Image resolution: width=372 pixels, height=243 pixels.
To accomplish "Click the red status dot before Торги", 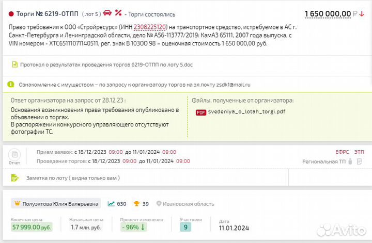I will click(x=10, y=14).
